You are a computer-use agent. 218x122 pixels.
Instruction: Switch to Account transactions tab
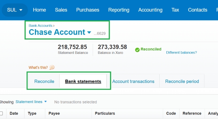pyautogui.click(x=133, y=81)
